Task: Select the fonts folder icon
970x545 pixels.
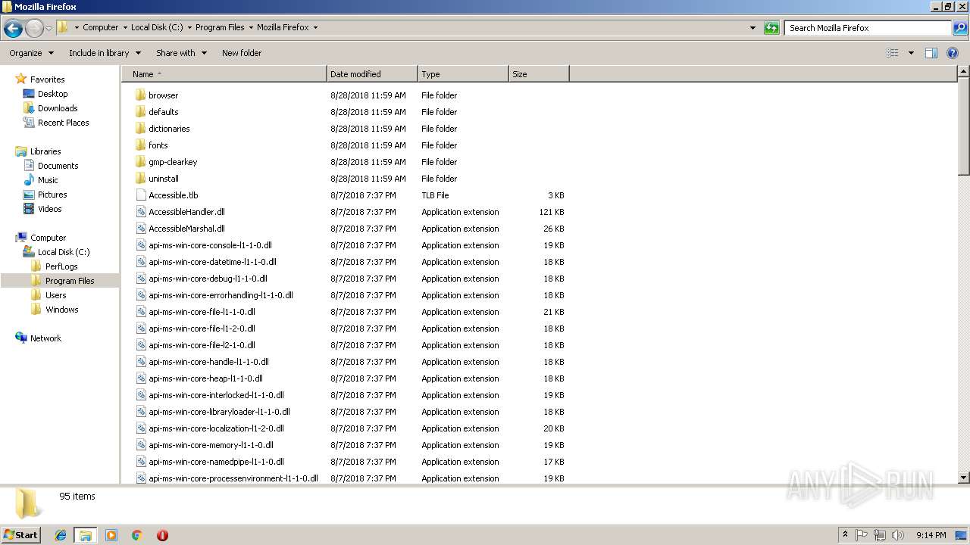Action: (x=141, y=145)
